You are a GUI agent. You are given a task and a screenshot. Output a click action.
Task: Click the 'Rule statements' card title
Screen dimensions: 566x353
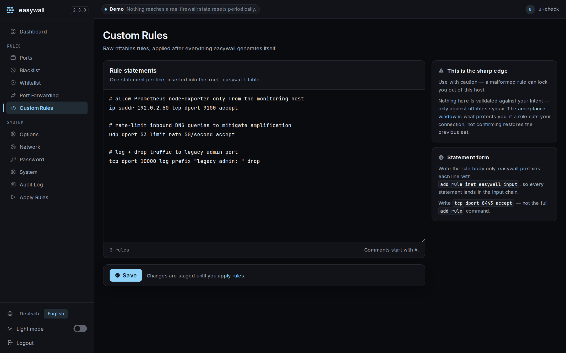pyautogui.click(x=133, y=71)
